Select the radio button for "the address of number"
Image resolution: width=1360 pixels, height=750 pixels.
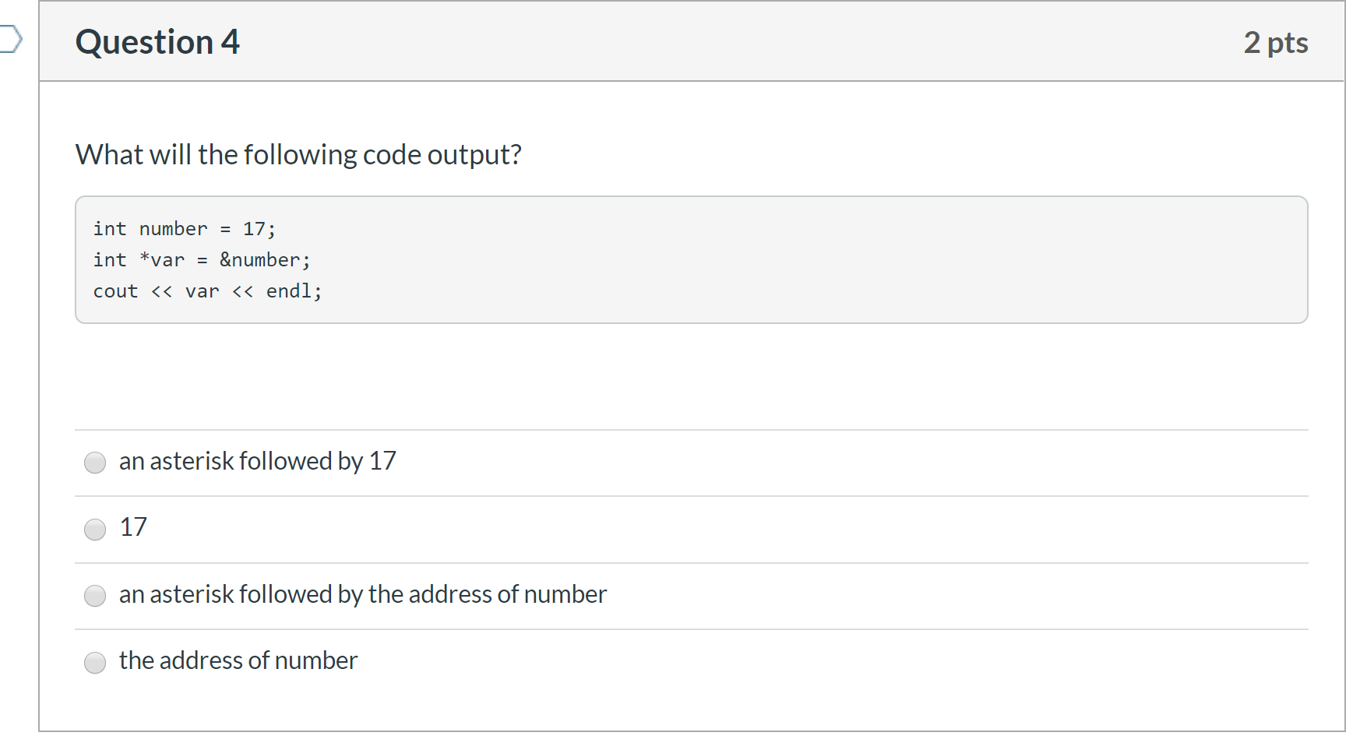pos(94,663)
